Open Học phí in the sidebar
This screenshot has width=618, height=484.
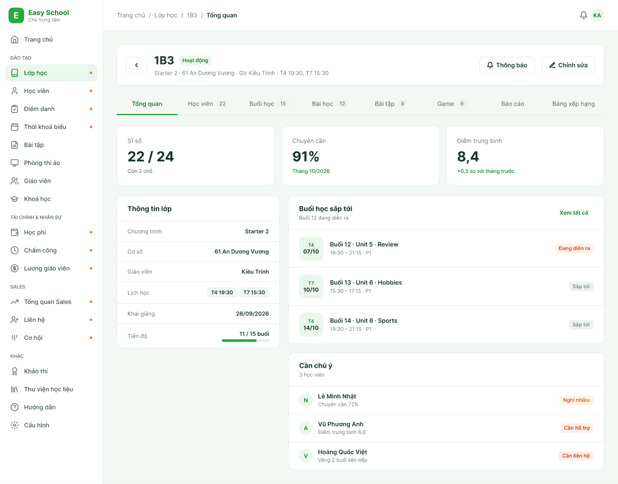pyautogui.click(x=51, y=232)
